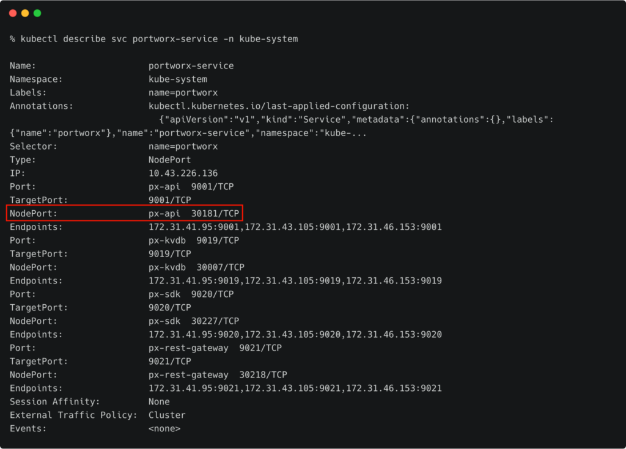The height and width of the screenshot is (449, 626).
Task: Click the red close window button
Action: tap(13, 13)
